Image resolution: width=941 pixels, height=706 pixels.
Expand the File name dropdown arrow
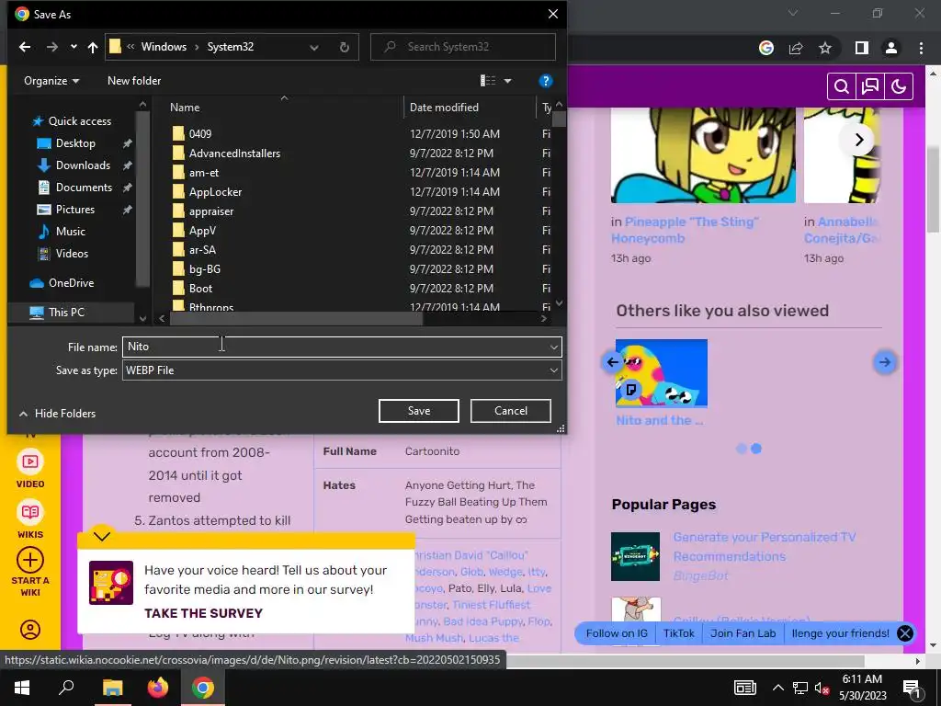(x=553, y=347)
